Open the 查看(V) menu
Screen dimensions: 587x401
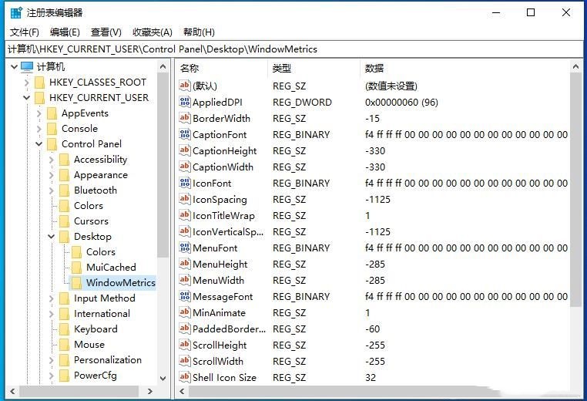[x=106, y=32]
